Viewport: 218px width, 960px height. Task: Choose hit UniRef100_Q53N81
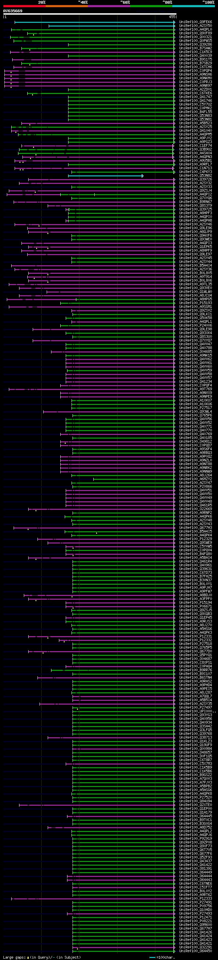click(196, 119)
